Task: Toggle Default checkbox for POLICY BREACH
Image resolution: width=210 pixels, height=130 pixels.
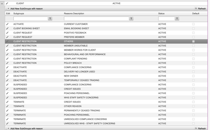Action: tap(193, 63)
